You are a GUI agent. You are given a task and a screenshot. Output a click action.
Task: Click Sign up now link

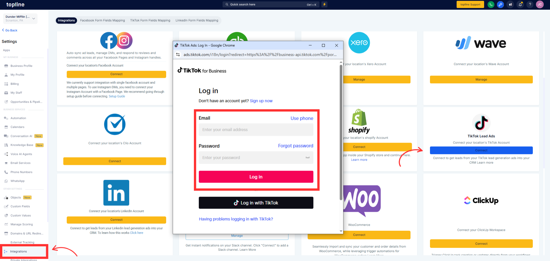(x=261, y=101)
